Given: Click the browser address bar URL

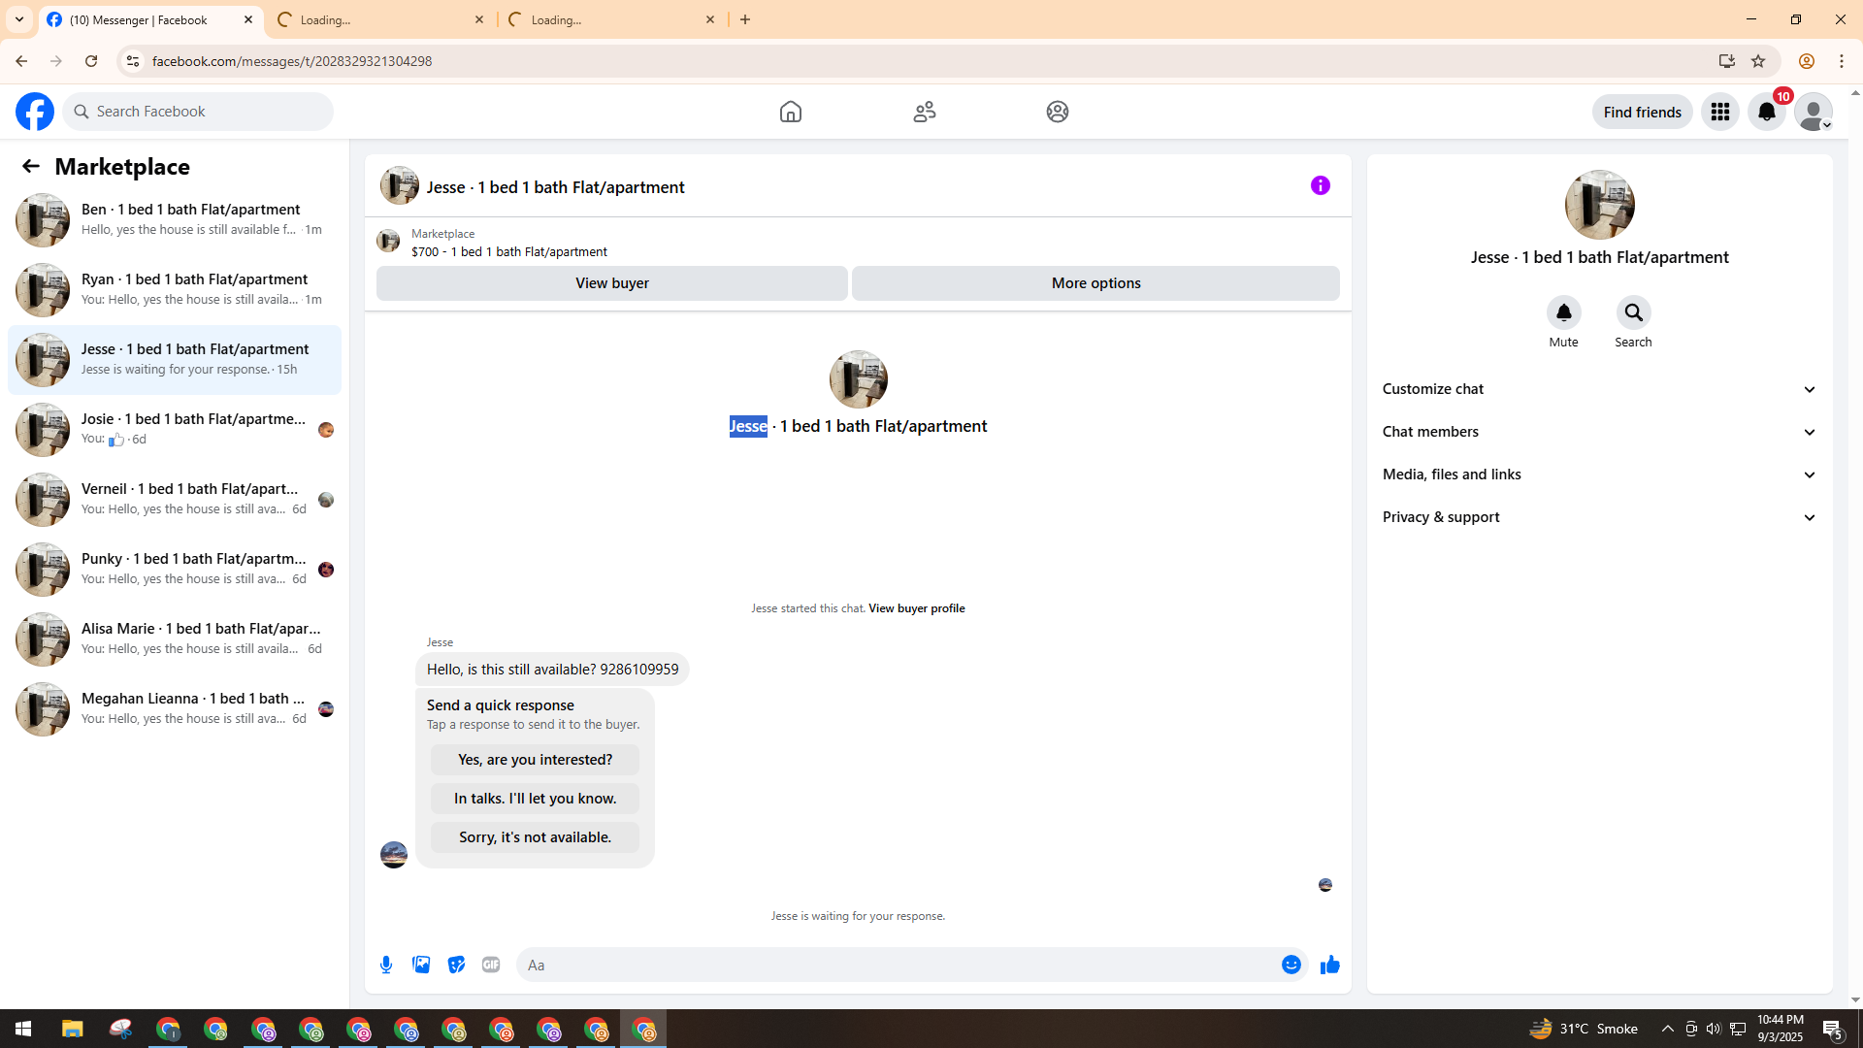Looking at the screenshot, I should pos(292,61).
